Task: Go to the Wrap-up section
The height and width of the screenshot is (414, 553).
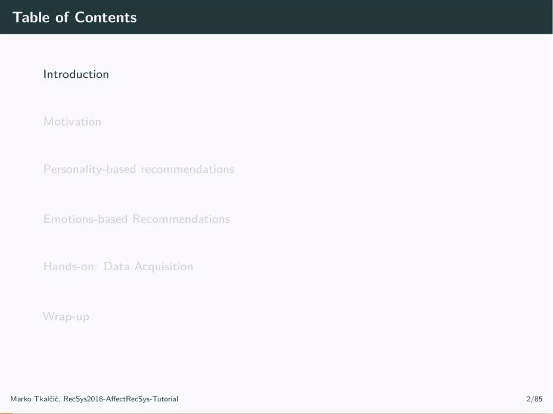Action: [66, 316]
